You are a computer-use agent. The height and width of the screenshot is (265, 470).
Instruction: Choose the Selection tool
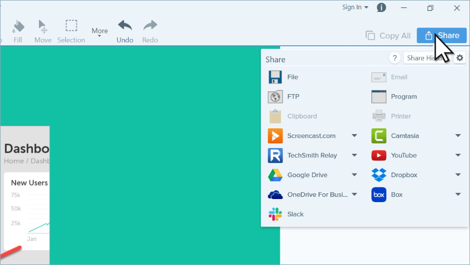[x=71, y=31]
